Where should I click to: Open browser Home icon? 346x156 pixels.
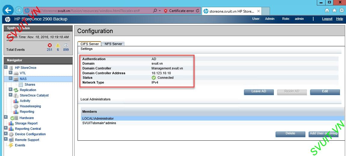click(327, 11)
